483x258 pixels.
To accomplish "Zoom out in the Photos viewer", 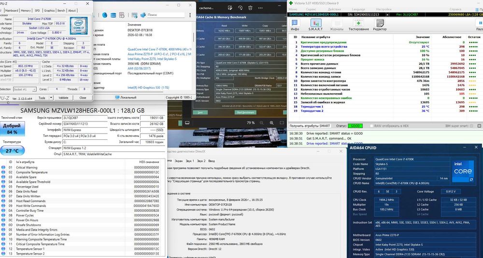I will click(x=261, y=122).
